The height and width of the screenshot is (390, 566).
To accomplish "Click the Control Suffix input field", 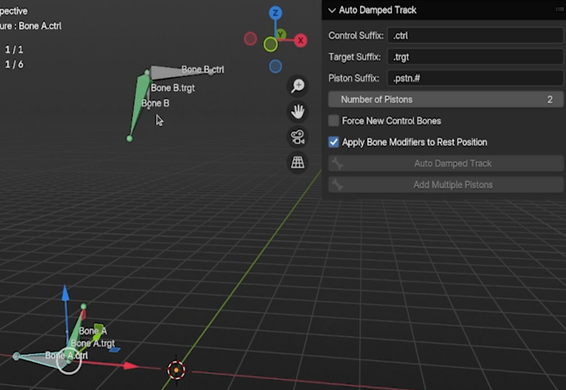I will point(475,36).
